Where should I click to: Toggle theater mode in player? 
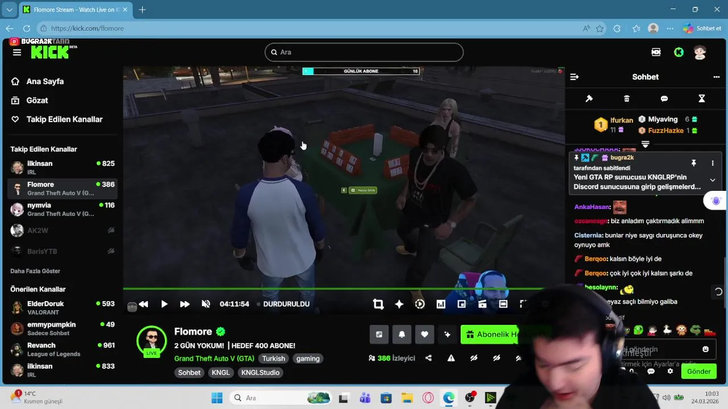(503, 304)
